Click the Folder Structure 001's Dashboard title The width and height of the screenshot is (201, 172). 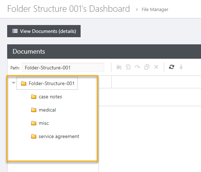(x=68, y=9)
